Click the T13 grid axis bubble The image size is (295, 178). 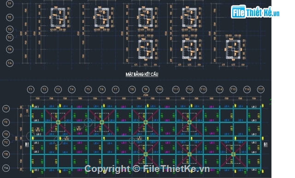203,89
